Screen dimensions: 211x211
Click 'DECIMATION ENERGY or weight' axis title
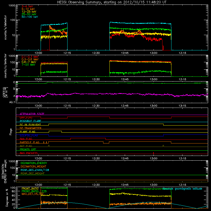pos(4,171)
